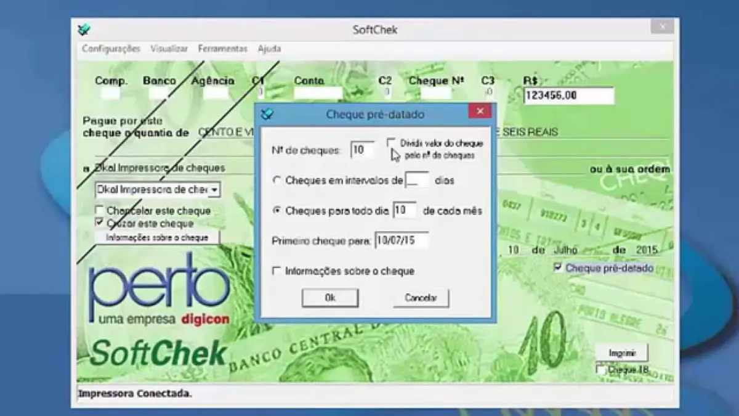Open the Visualizar menu

point(169,49)
